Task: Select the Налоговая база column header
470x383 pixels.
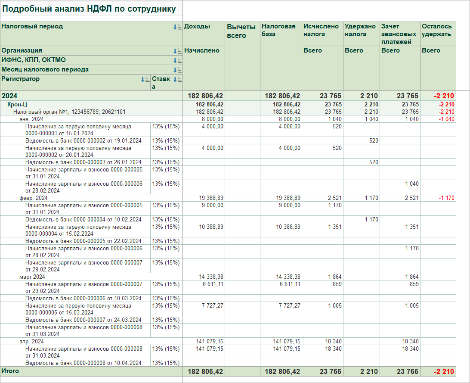Action: [x=281, y=56]
